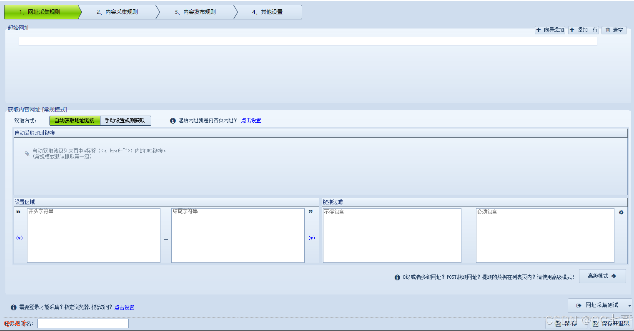The height and width of the screenshot is (331, 634).
Task: Click 点击设置 link after 起始网址就是内容页网址
Action: coord(251,120)
